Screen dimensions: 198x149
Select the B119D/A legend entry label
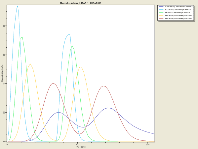178,10
